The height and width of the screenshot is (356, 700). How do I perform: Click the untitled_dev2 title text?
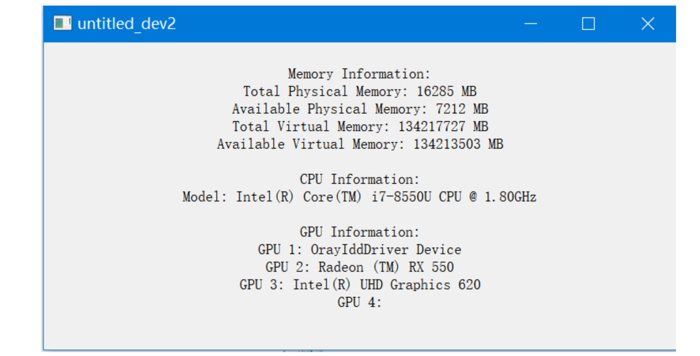coord(127,23)
